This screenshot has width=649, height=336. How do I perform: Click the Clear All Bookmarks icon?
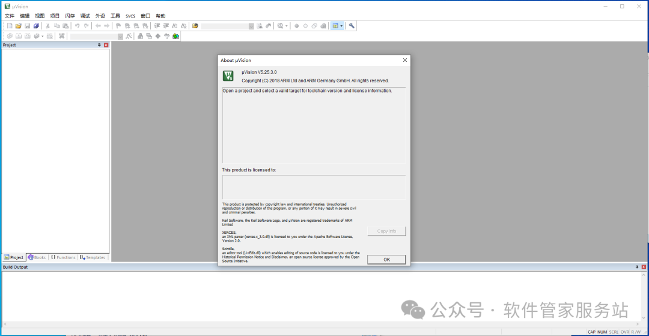(x=145, y=26)
